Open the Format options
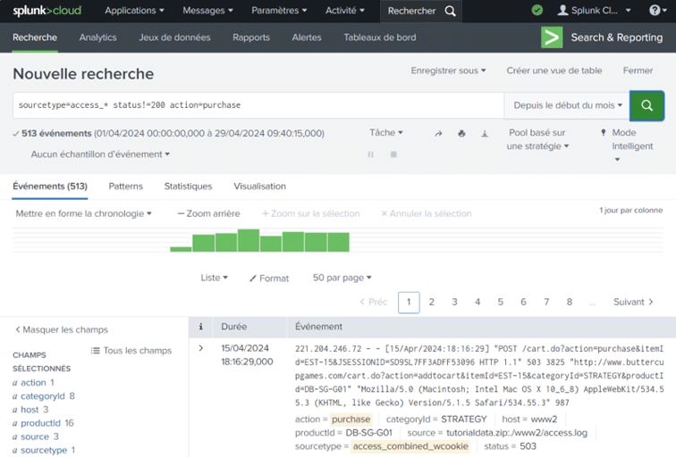Image resolution: width=676 pixels, height=457 pixels. click(x=269, y=278)
